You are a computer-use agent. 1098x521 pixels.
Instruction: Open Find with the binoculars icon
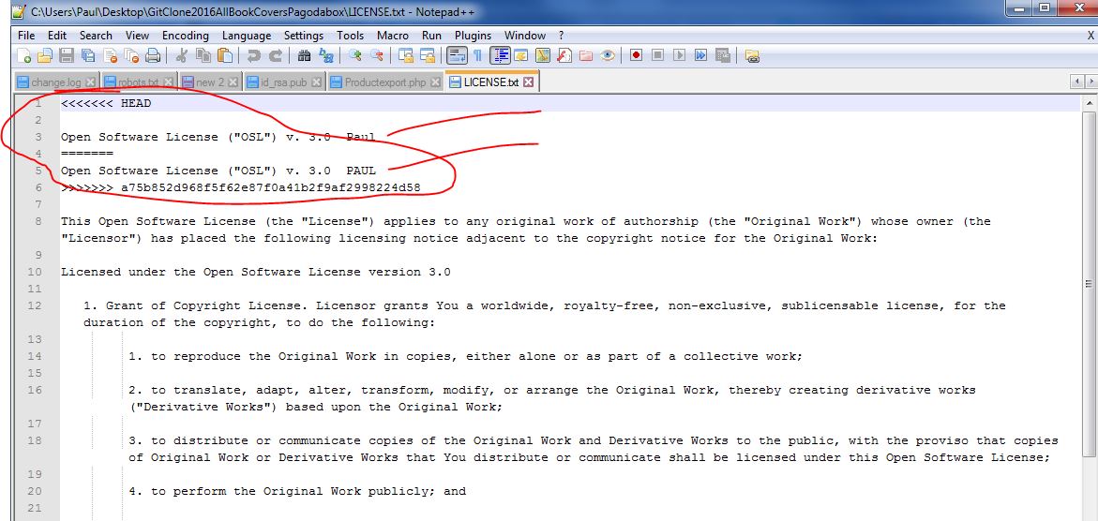click(305, 55)
